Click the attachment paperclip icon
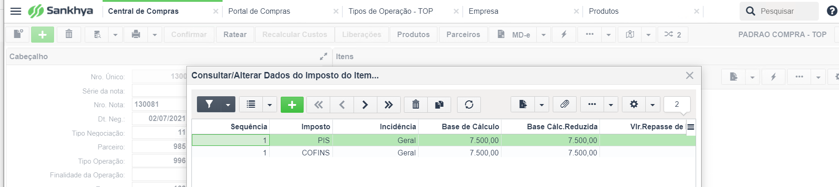 point(564,104)
